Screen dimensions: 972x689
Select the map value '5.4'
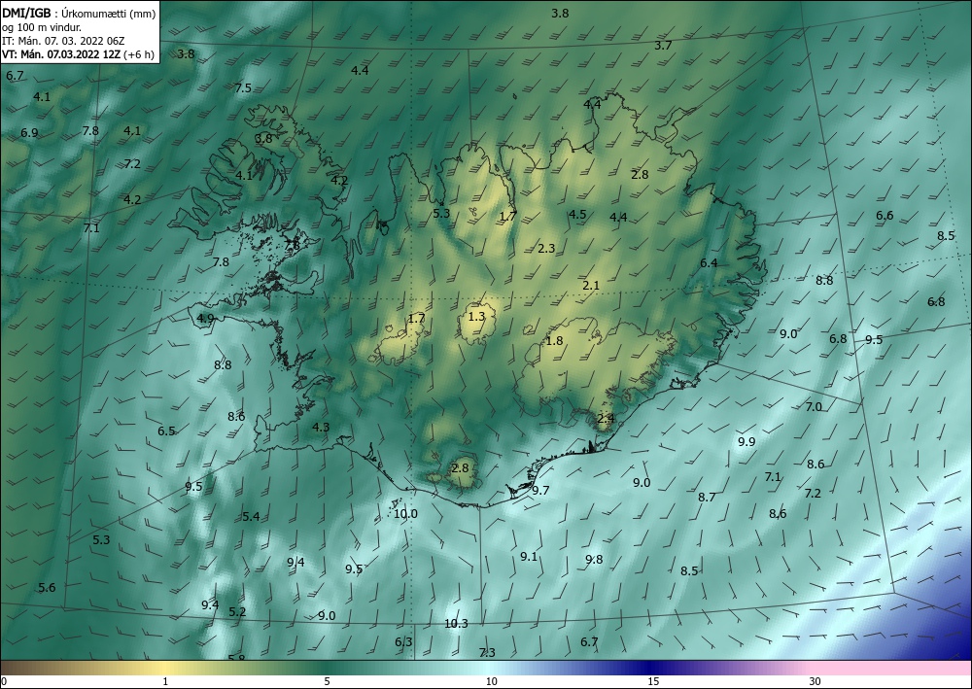click(x=251, y=516)
